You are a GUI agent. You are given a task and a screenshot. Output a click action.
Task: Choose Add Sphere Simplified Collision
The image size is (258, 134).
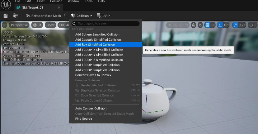click(x=106, y=34)
